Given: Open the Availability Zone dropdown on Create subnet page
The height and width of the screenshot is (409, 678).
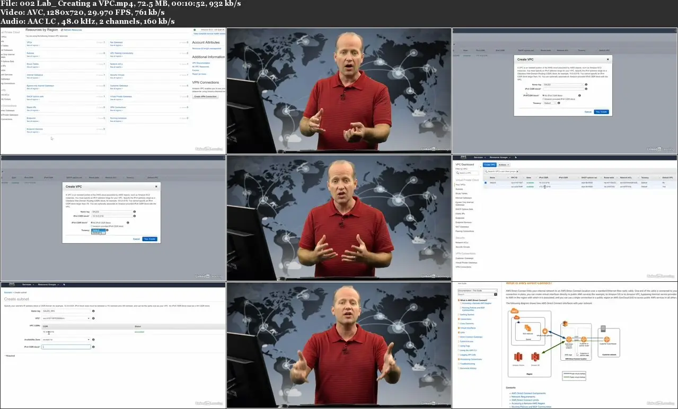Looking at the screenshot, I should coord(66,340).
